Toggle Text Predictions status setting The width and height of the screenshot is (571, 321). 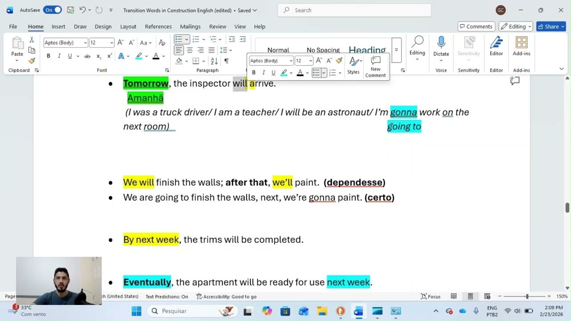[166, 296]
